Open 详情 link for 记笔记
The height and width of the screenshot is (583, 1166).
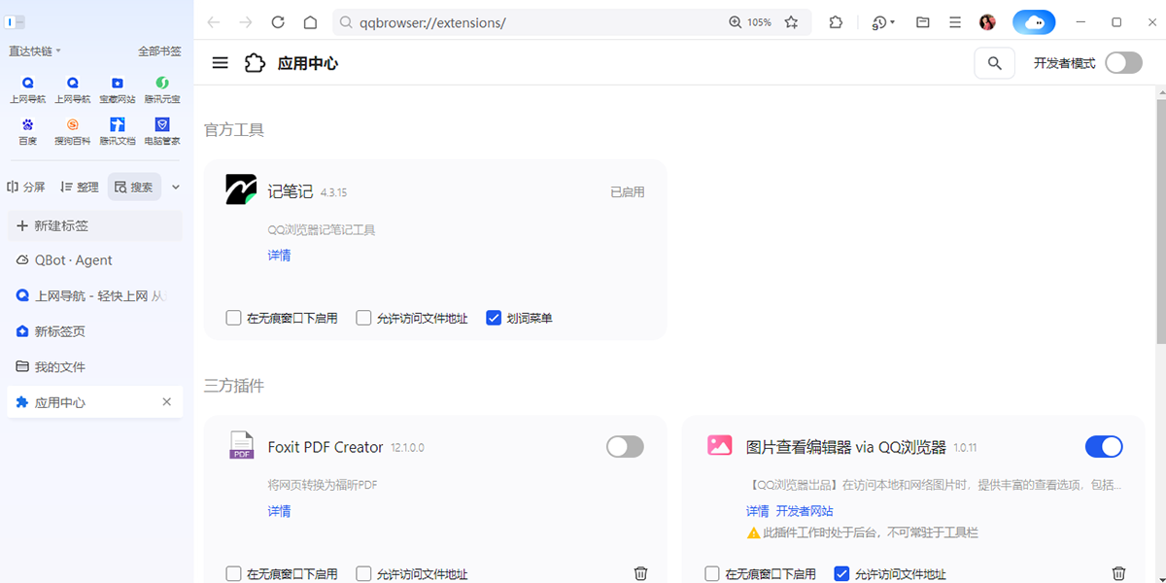[279, 256]
